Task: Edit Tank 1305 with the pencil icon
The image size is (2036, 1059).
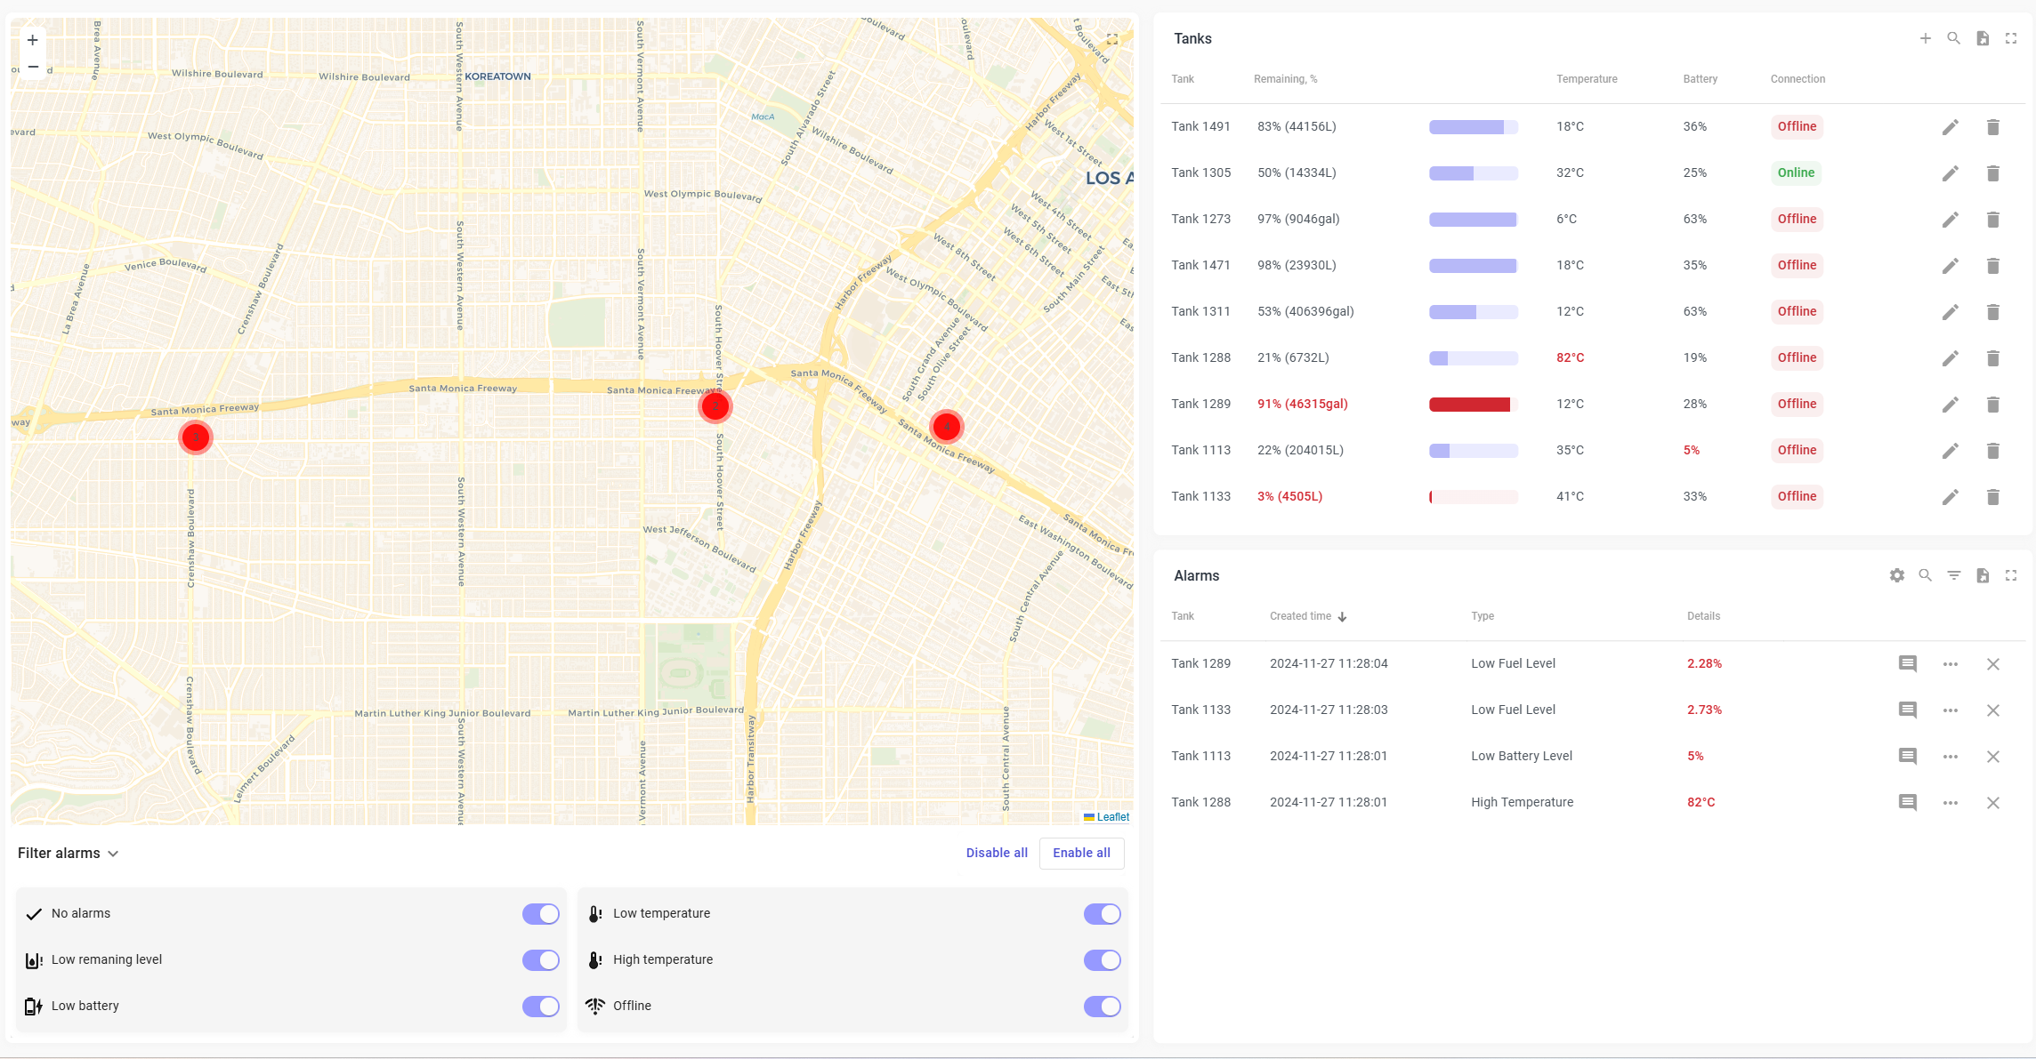Action: click(1950, 173)
